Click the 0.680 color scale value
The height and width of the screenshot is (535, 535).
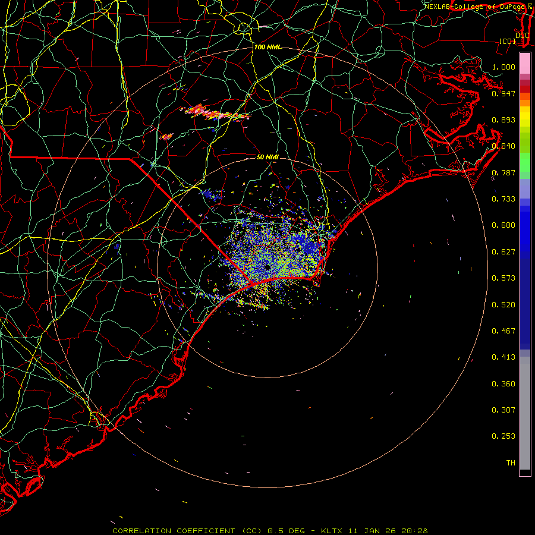tap(503, 225)
